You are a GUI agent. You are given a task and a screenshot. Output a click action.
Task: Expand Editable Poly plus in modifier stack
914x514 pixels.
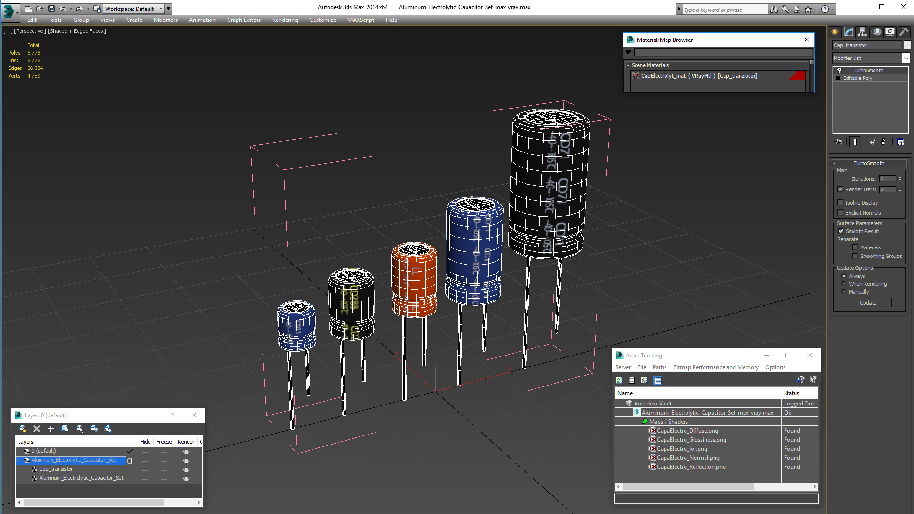pos(838,78)
